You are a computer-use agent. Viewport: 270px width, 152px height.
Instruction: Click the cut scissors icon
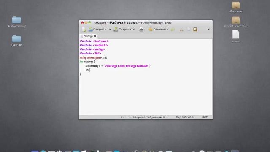point(181,30)
